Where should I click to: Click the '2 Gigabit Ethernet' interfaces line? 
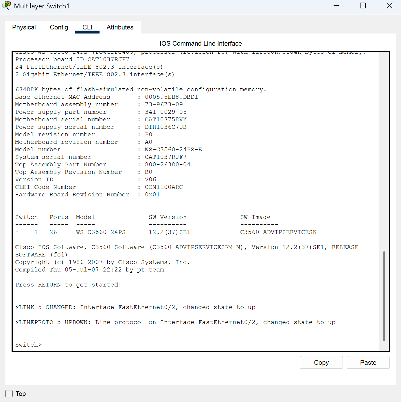[95, 75]
